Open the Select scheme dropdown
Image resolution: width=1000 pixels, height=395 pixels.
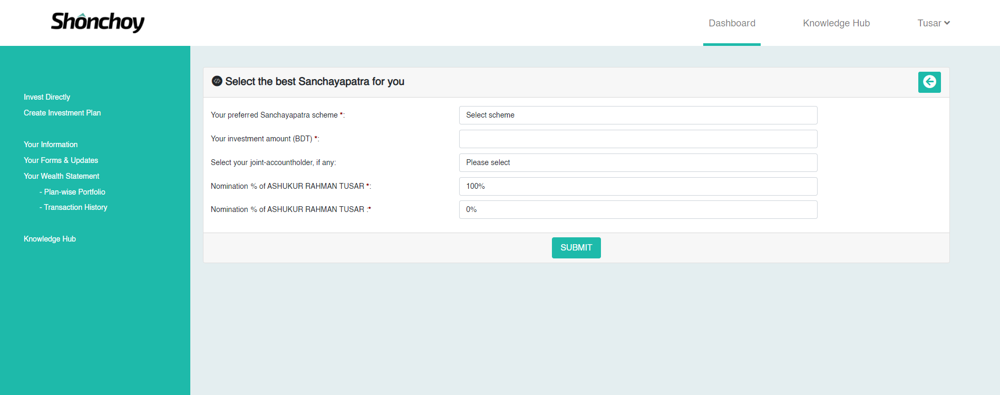(x=638, y=115)
